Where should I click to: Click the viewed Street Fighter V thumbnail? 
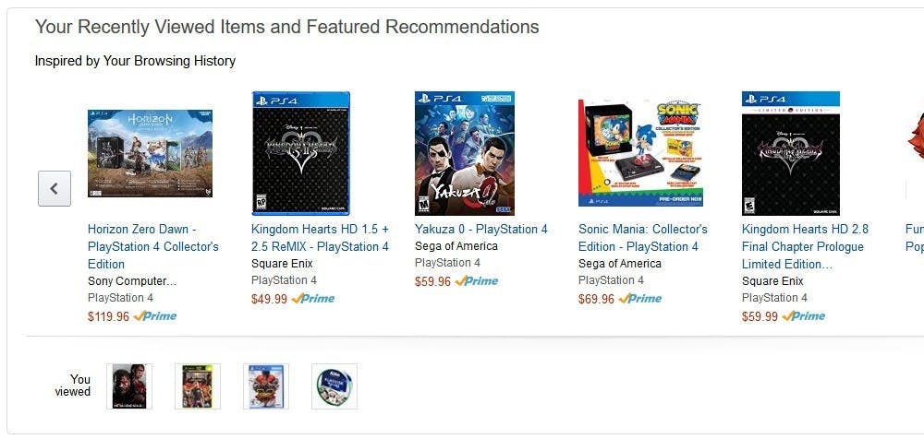coord(266,386)
